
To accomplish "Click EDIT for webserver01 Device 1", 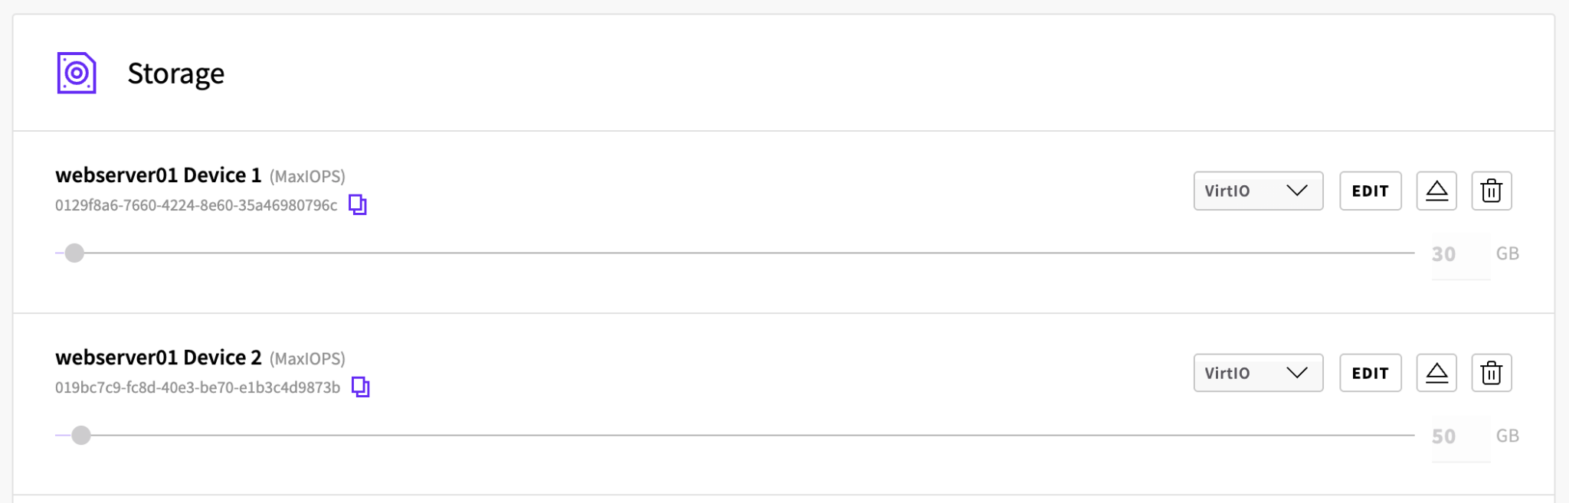I will pyautogui.click(x=1370, y=191).
